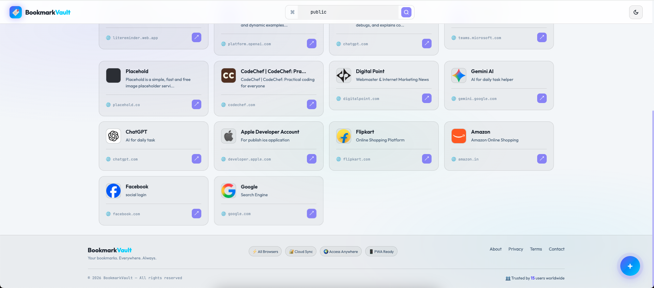Click the Digital Point favicon
This screenshot has height=288, width=654.
(344, 75)
